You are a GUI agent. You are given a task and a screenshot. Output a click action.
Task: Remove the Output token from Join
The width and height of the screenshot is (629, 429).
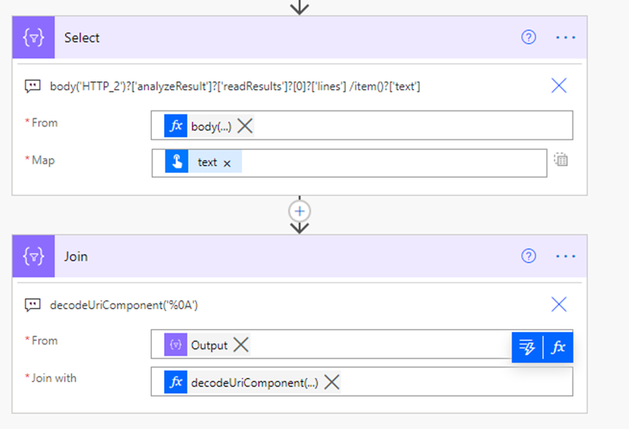pos(241,345)
